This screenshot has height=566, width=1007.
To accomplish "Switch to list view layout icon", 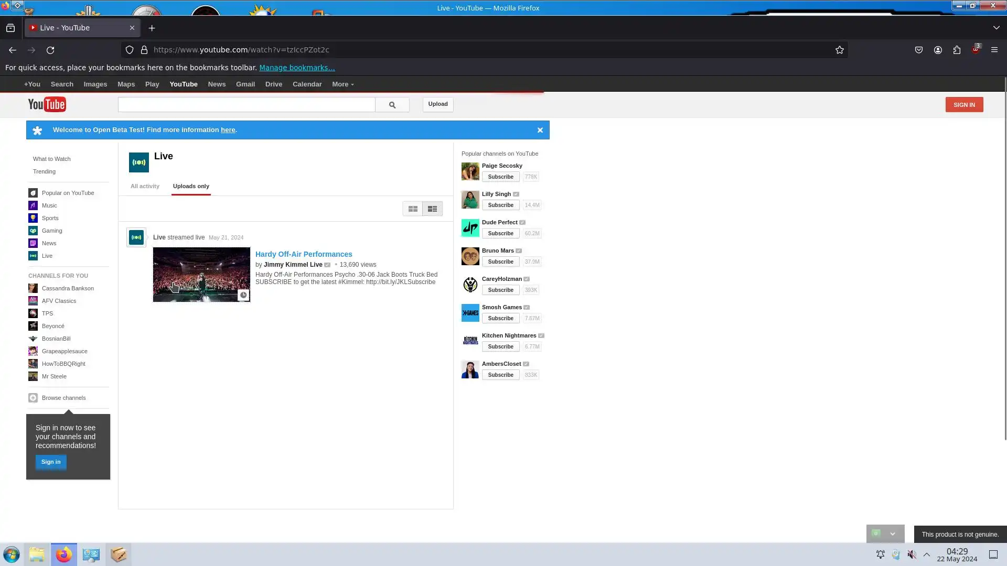I will coord(432,209).
